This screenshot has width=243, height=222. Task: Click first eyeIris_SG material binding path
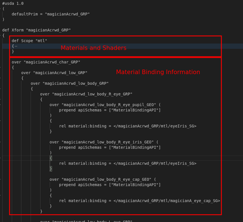coord(155,126)
